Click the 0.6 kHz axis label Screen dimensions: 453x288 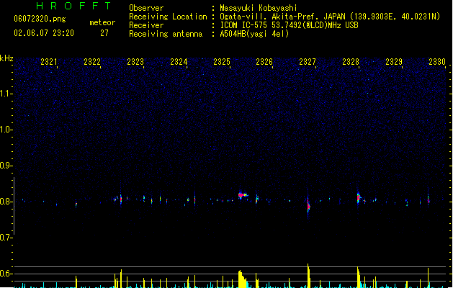5,274
